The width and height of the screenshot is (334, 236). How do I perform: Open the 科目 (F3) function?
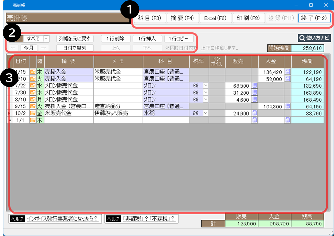[149, 18]
